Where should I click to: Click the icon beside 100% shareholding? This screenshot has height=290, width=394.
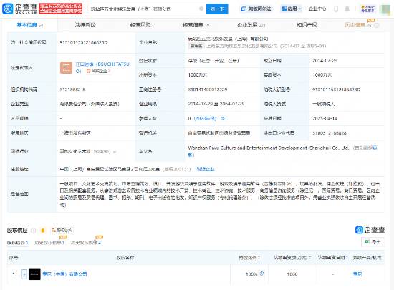261,274
